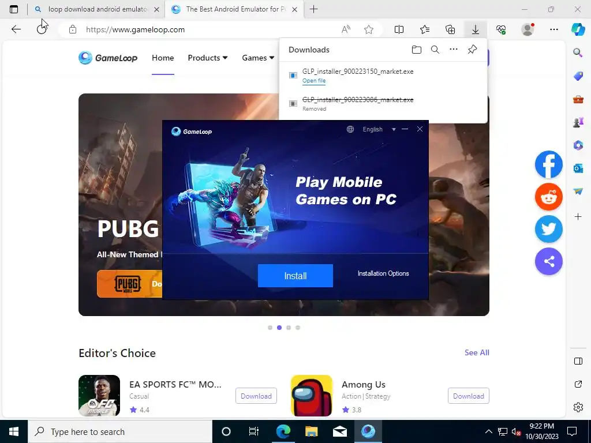Open sidebar Games chess icon
Image resolution: width=591 pixels, height=443 pixels.
(x=578, y=122)
